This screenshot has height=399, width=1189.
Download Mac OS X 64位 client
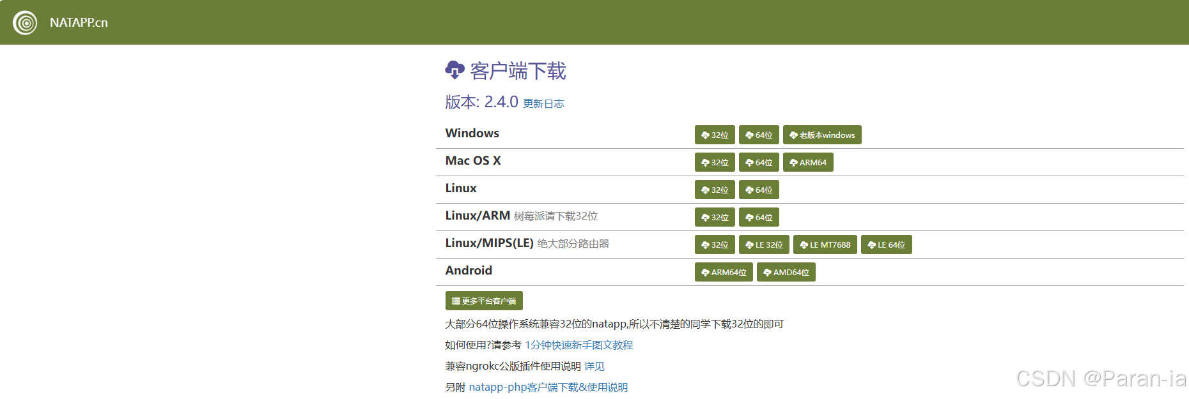click(x=759, y=162)
